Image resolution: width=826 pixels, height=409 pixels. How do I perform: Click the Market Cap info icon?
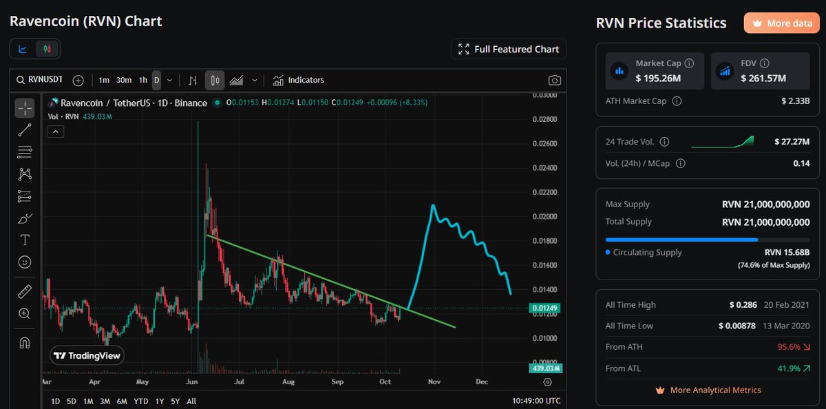click(689, 63)
